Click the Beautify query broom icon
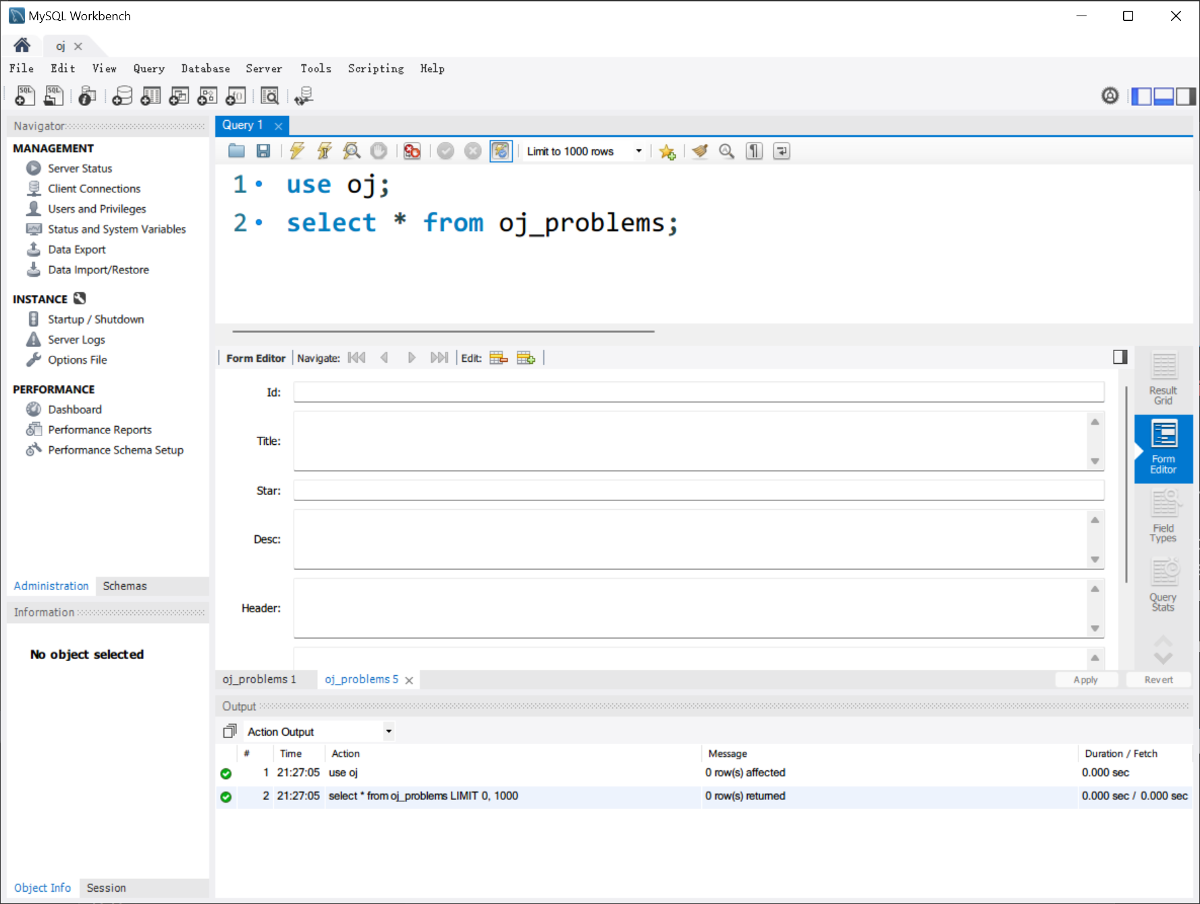The width and height of the screenshot is (1200, 904). click(x=700, y=151)
